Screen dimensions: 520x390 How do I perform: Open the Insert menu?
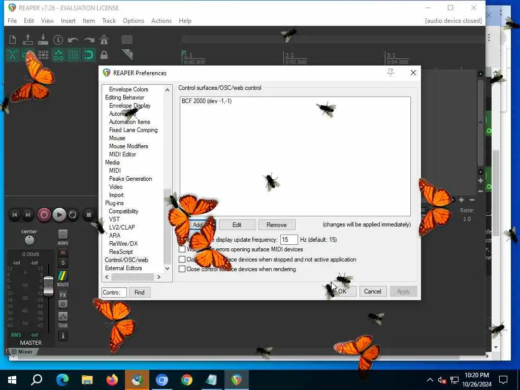click(68, 20)
